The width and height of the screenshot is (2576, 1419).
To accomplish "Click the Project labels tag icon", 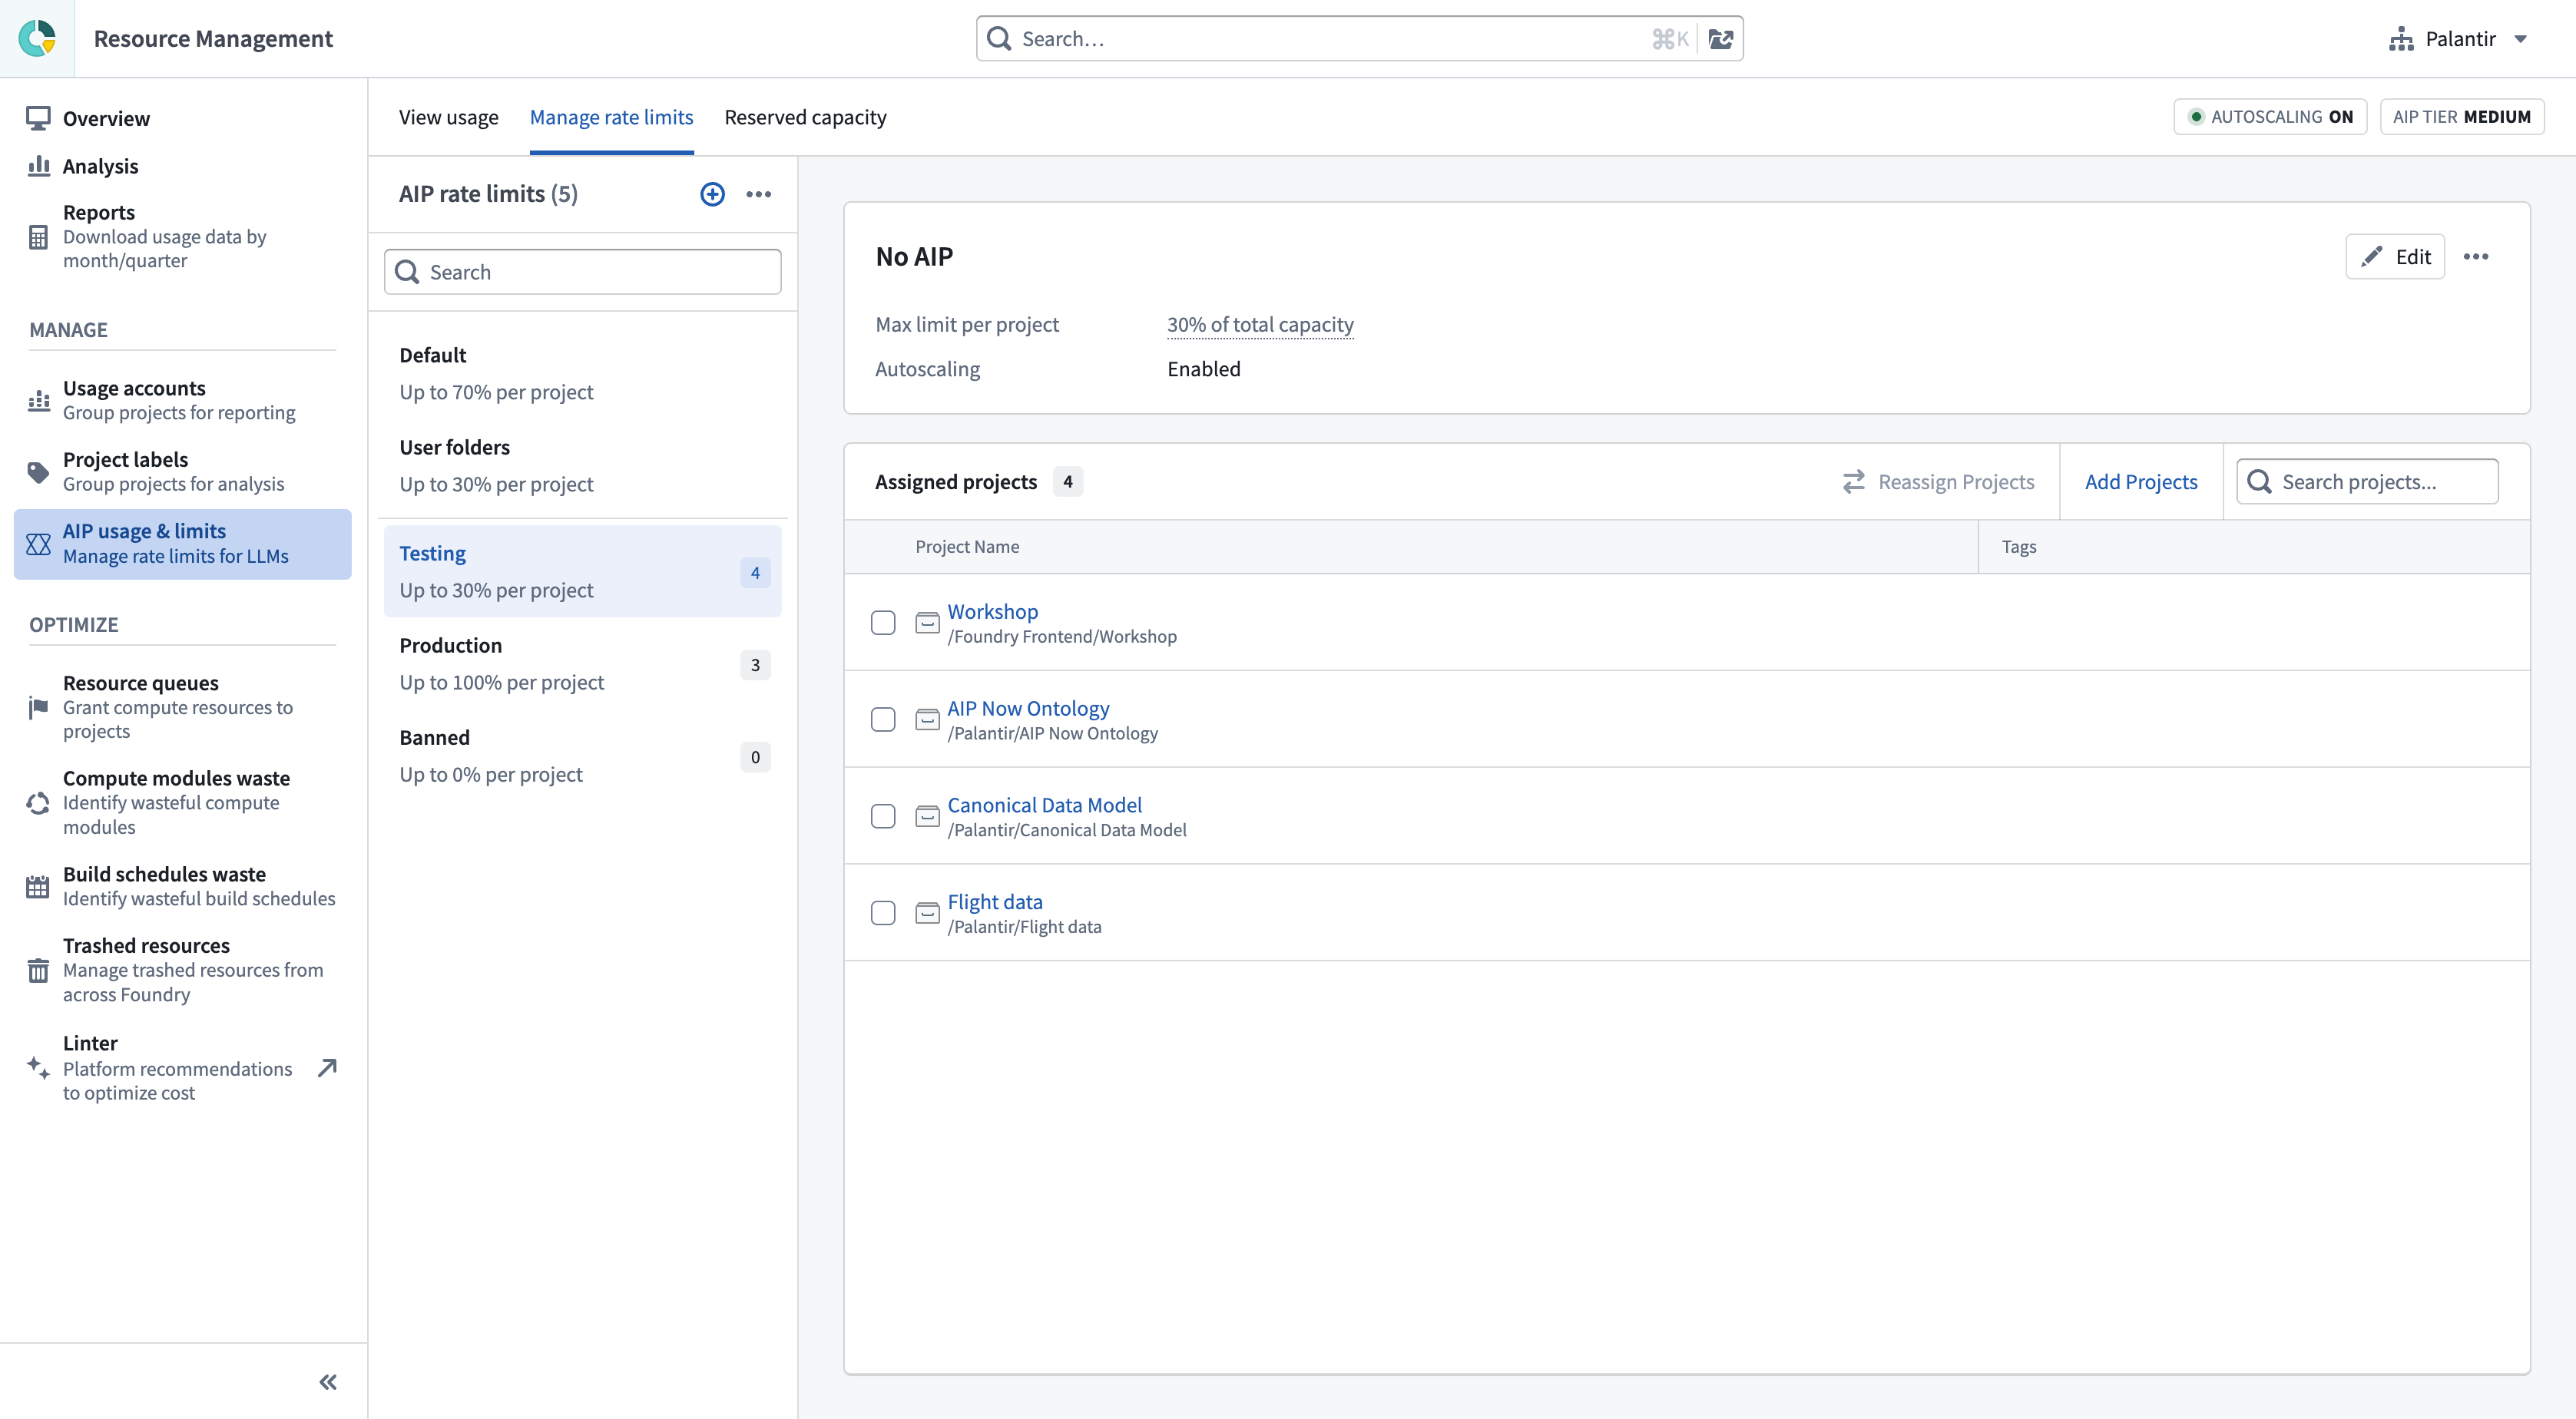I will tap(38, 472).
